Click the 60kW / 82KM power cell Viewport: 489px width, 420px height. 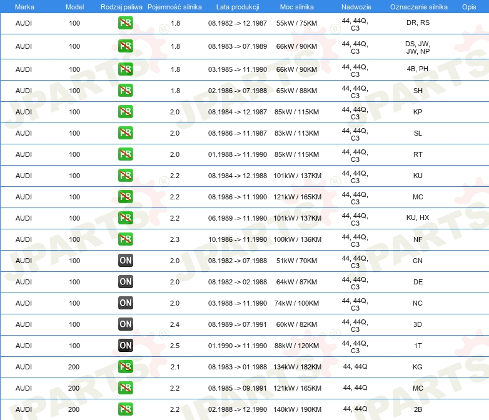(296, 324)
